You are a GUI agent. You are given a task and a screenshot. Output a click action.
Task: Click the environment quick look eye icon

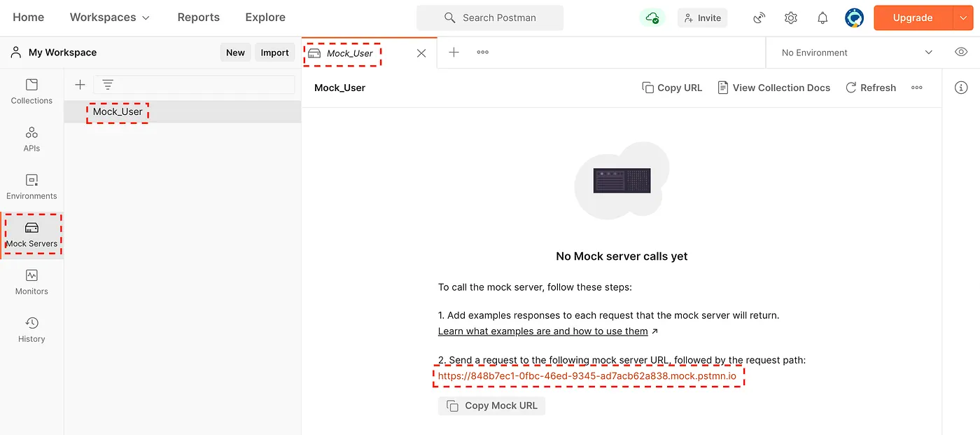[x=961, y=52]
